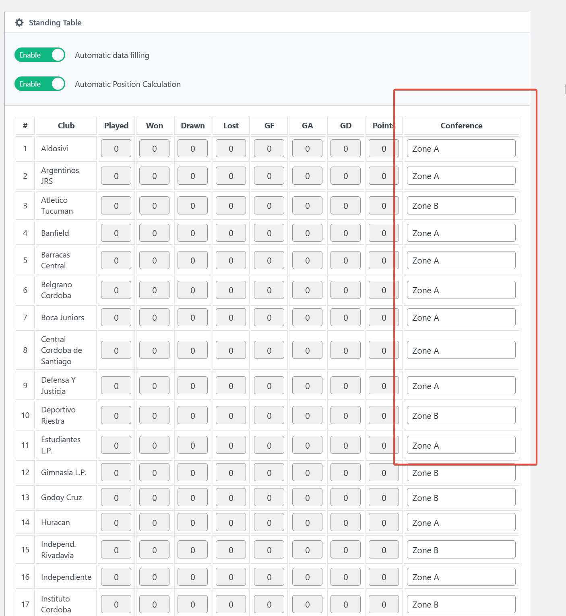Image resolution: width=566 pixels, height=616 pixels.
Task: Click Points field for Gimnasia L.P.
Action: click(384, 472)
